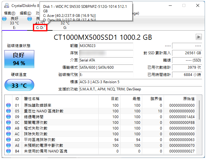Click the power on hours value 6884 小時
Screen dimensions: 208x160
pyautogui.click(x=187, y=75)
